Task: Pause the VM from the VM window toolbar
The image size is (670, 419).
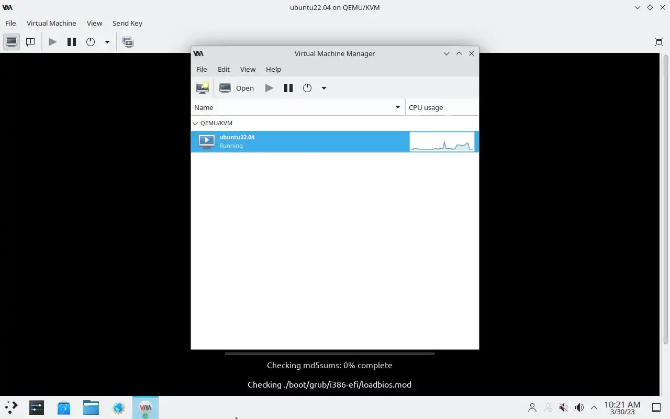Action: 72,42
